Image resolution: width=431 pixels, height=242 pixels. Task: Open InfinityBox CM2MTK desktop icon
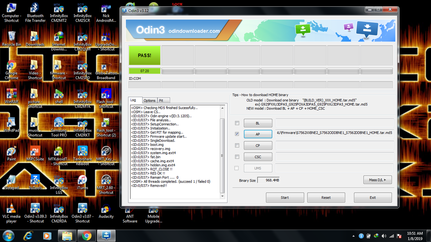tap(82, 98)
